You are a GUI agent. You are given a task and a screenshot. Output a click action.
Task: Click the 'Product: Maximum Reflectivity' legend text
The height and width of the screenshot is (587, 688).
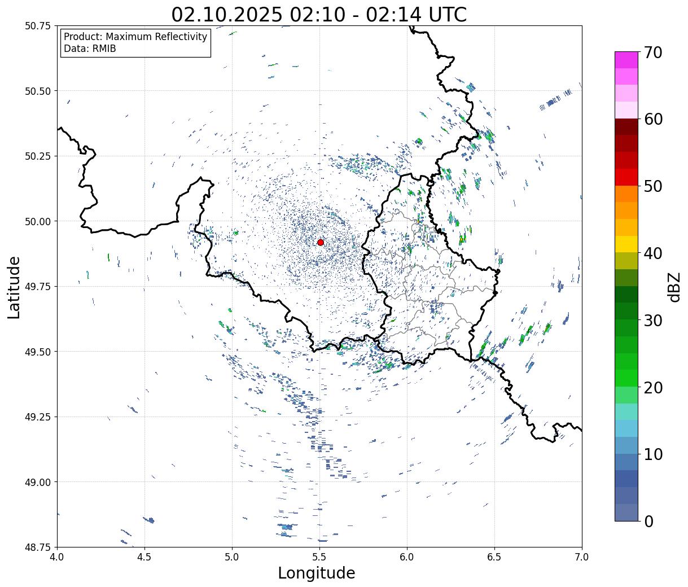(135, 37)
